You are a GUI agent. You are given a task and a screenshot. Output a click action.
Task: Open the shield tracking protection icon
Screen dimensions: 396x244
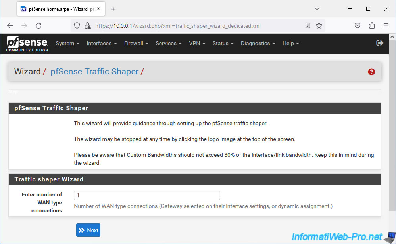[x=77, y=25]
